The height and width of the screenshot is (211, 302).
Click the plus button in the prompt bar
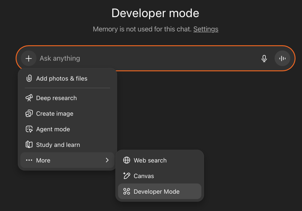29,58
